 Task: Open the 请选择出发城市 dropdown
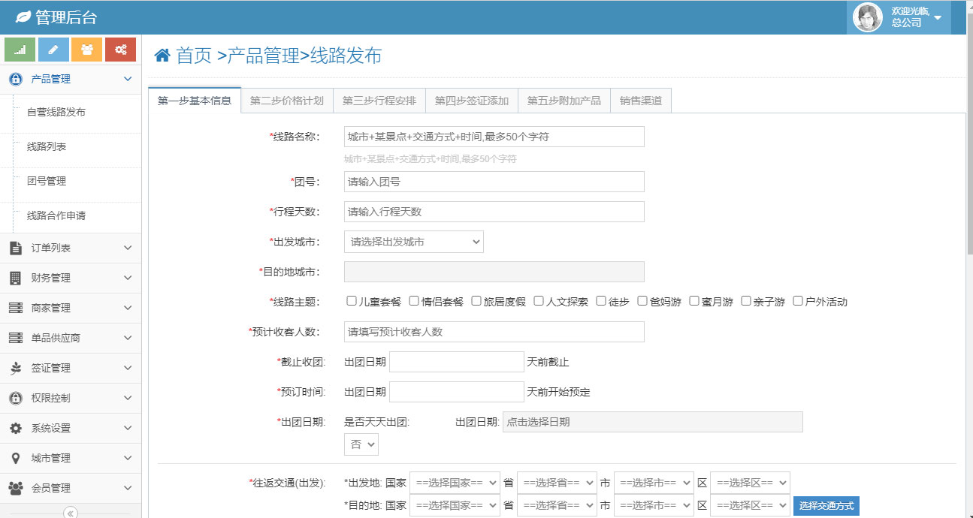tap(414, 242)
